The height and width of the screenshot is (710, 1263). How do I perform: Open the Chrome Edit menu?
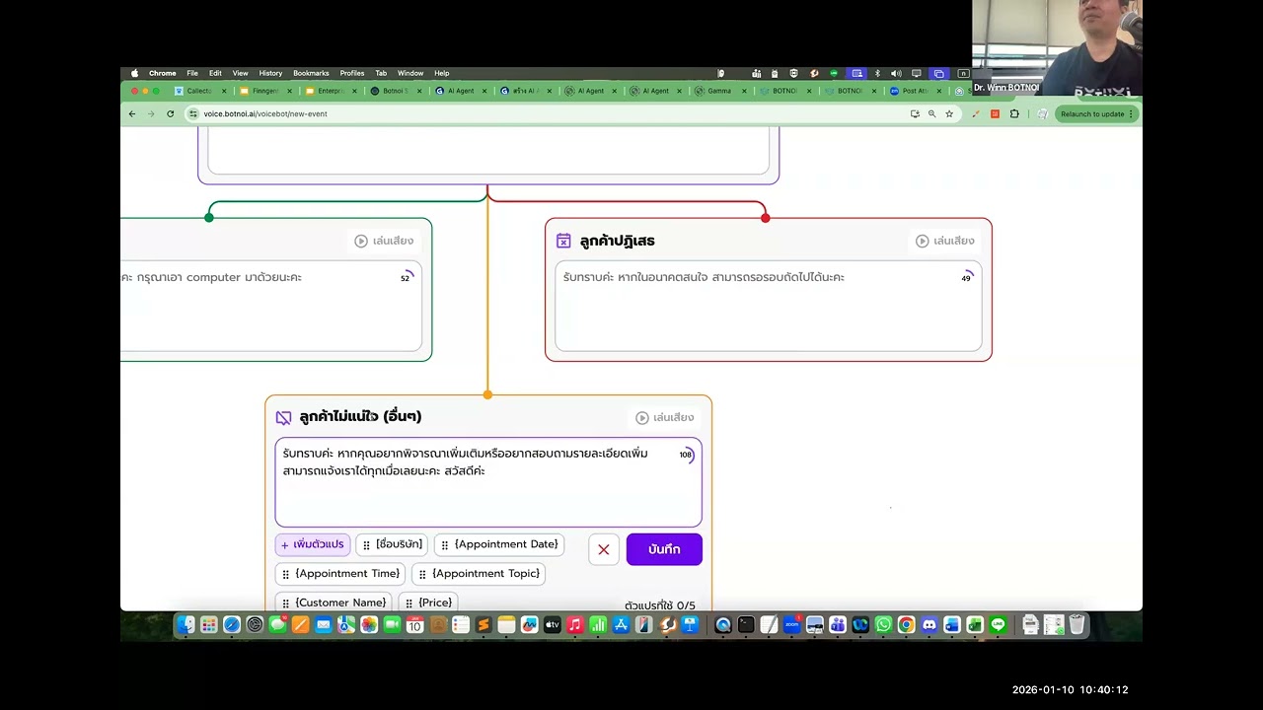[215, 73]
